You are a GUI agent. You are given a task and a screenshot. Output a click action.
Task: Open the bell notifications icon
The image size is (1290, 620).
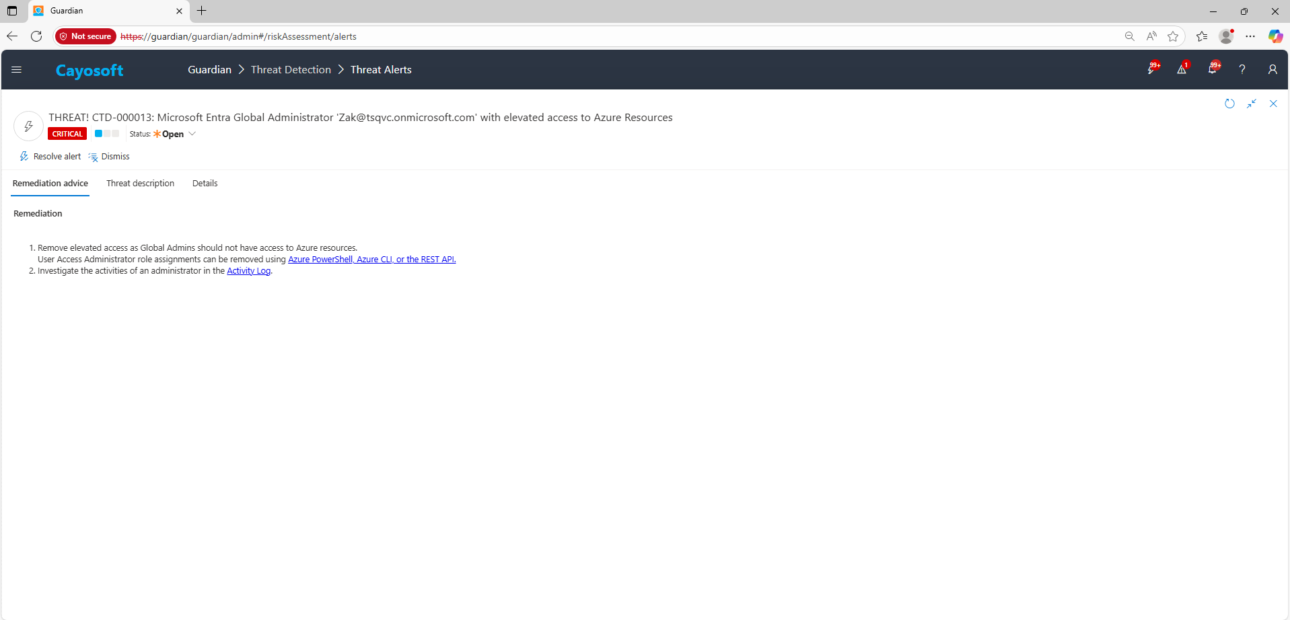tap(1212, 69)
